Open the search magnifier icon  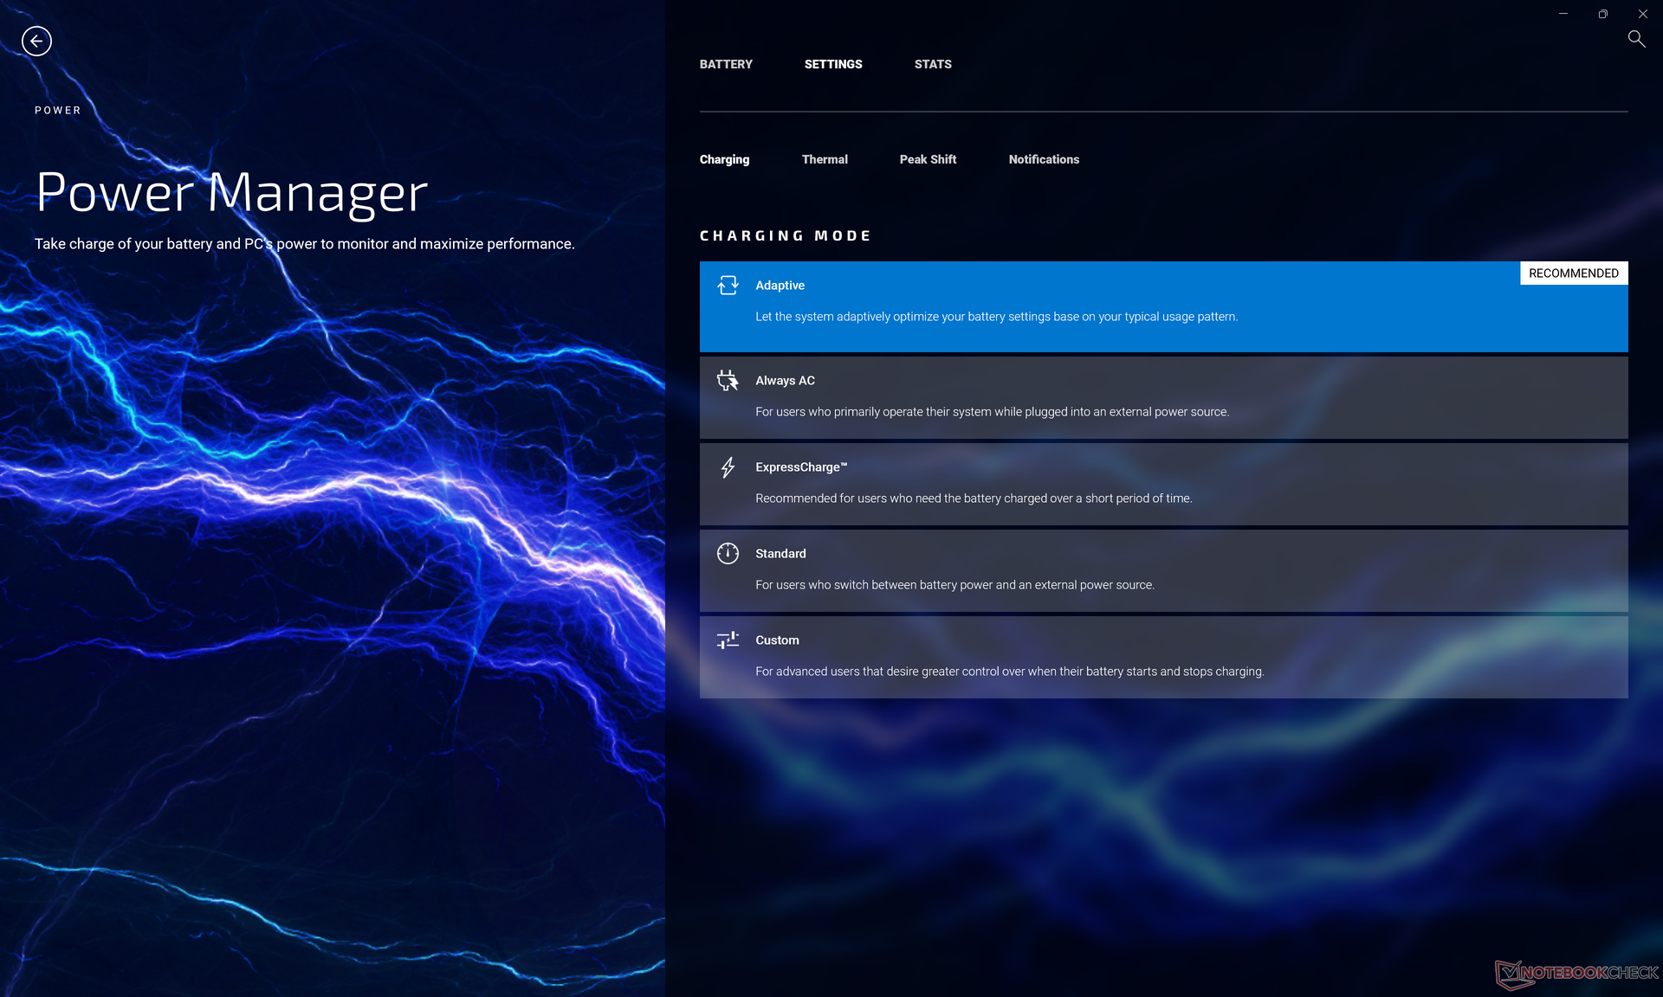pos(1636,39)
